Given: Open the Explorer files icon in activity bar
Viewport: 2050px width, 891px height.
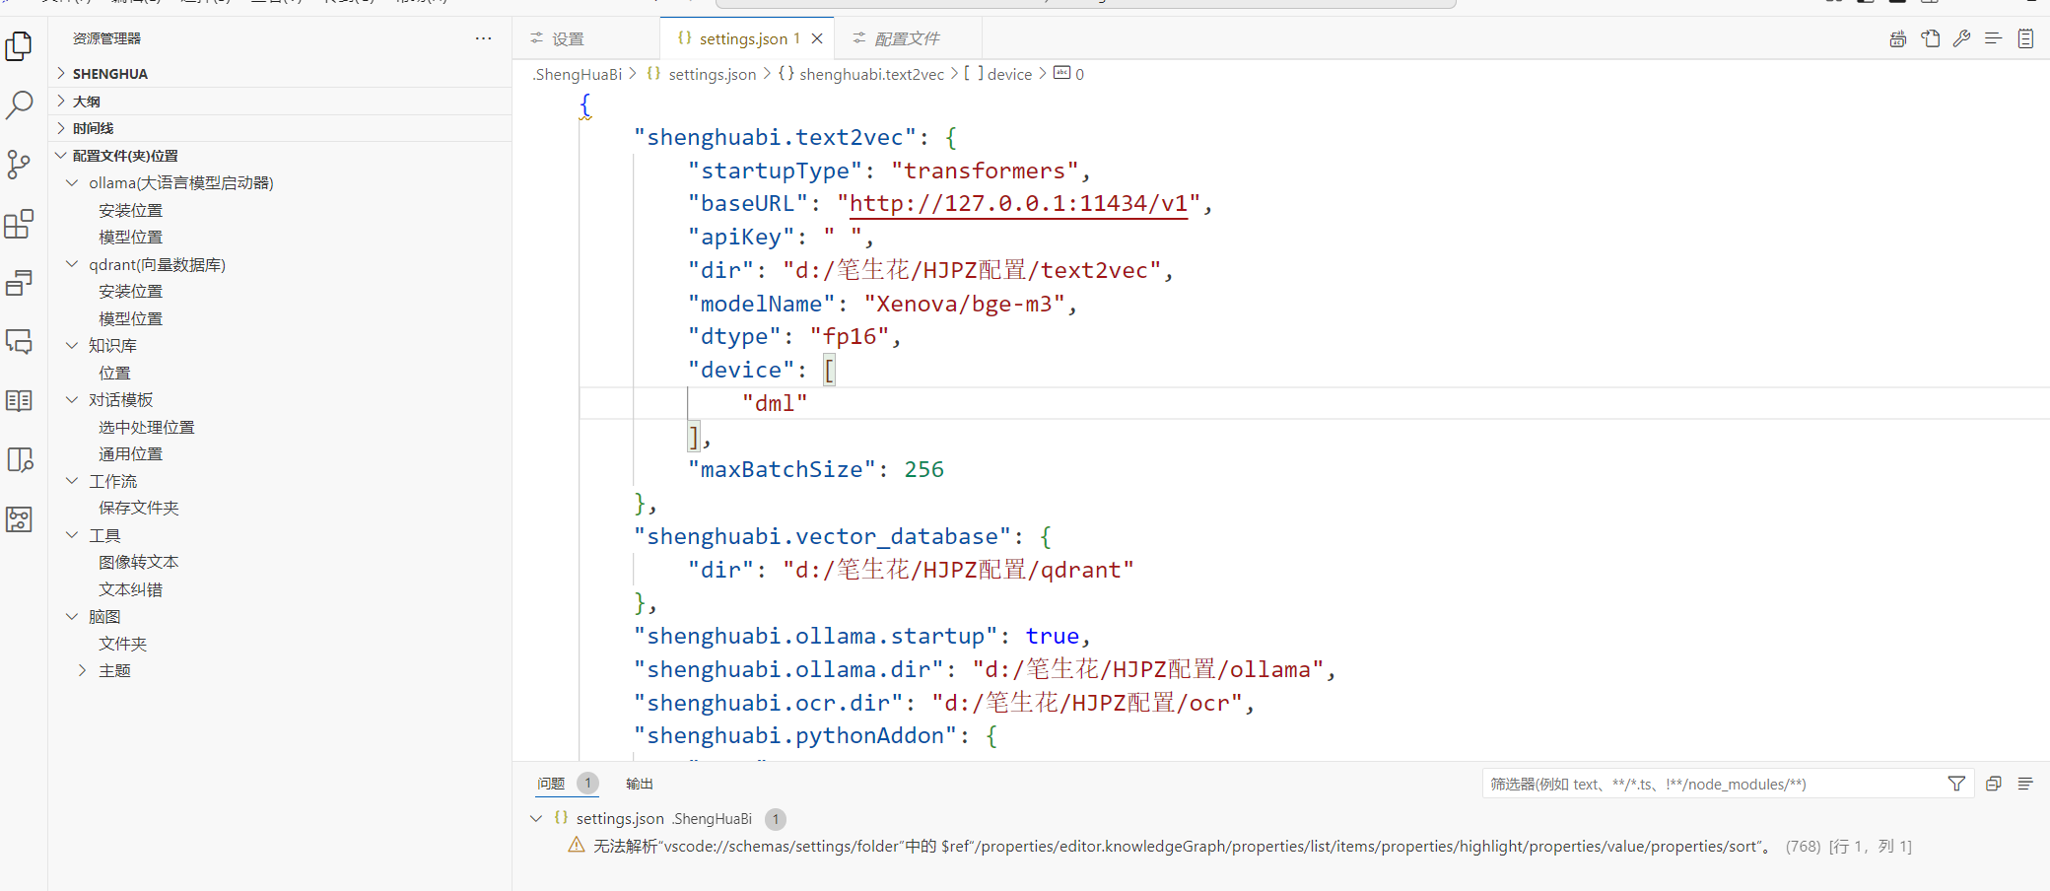Looking at the screenshot, I should (19, 45).
